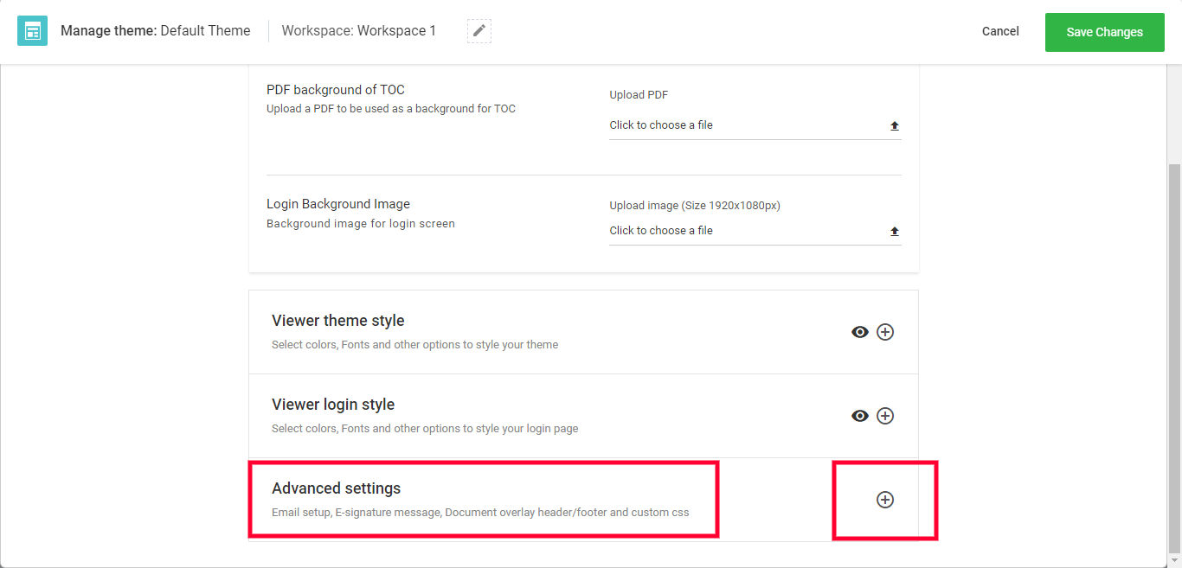
Task: Toggle eye preview for Viewer theme style
Action: 860,332
